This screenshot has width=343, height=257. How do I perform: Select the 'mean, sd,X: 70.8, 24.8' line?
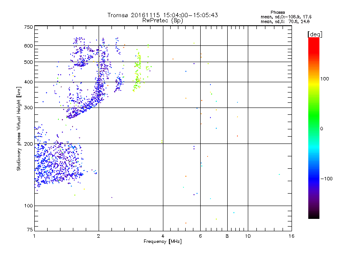(x=285, y=21)
